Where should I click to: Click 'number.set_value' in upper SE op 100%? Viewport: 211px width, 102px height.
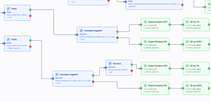tap(193, 45)
